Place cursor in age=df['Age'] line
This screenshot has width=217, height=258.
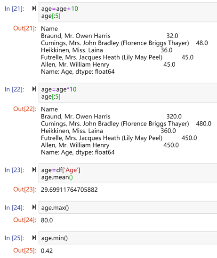tap(61, 170)
